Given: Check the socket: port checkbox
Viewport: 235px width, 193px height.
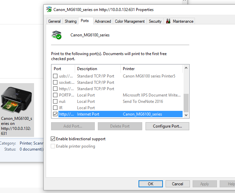Looking at the screenshot, I should pos(55,82).
